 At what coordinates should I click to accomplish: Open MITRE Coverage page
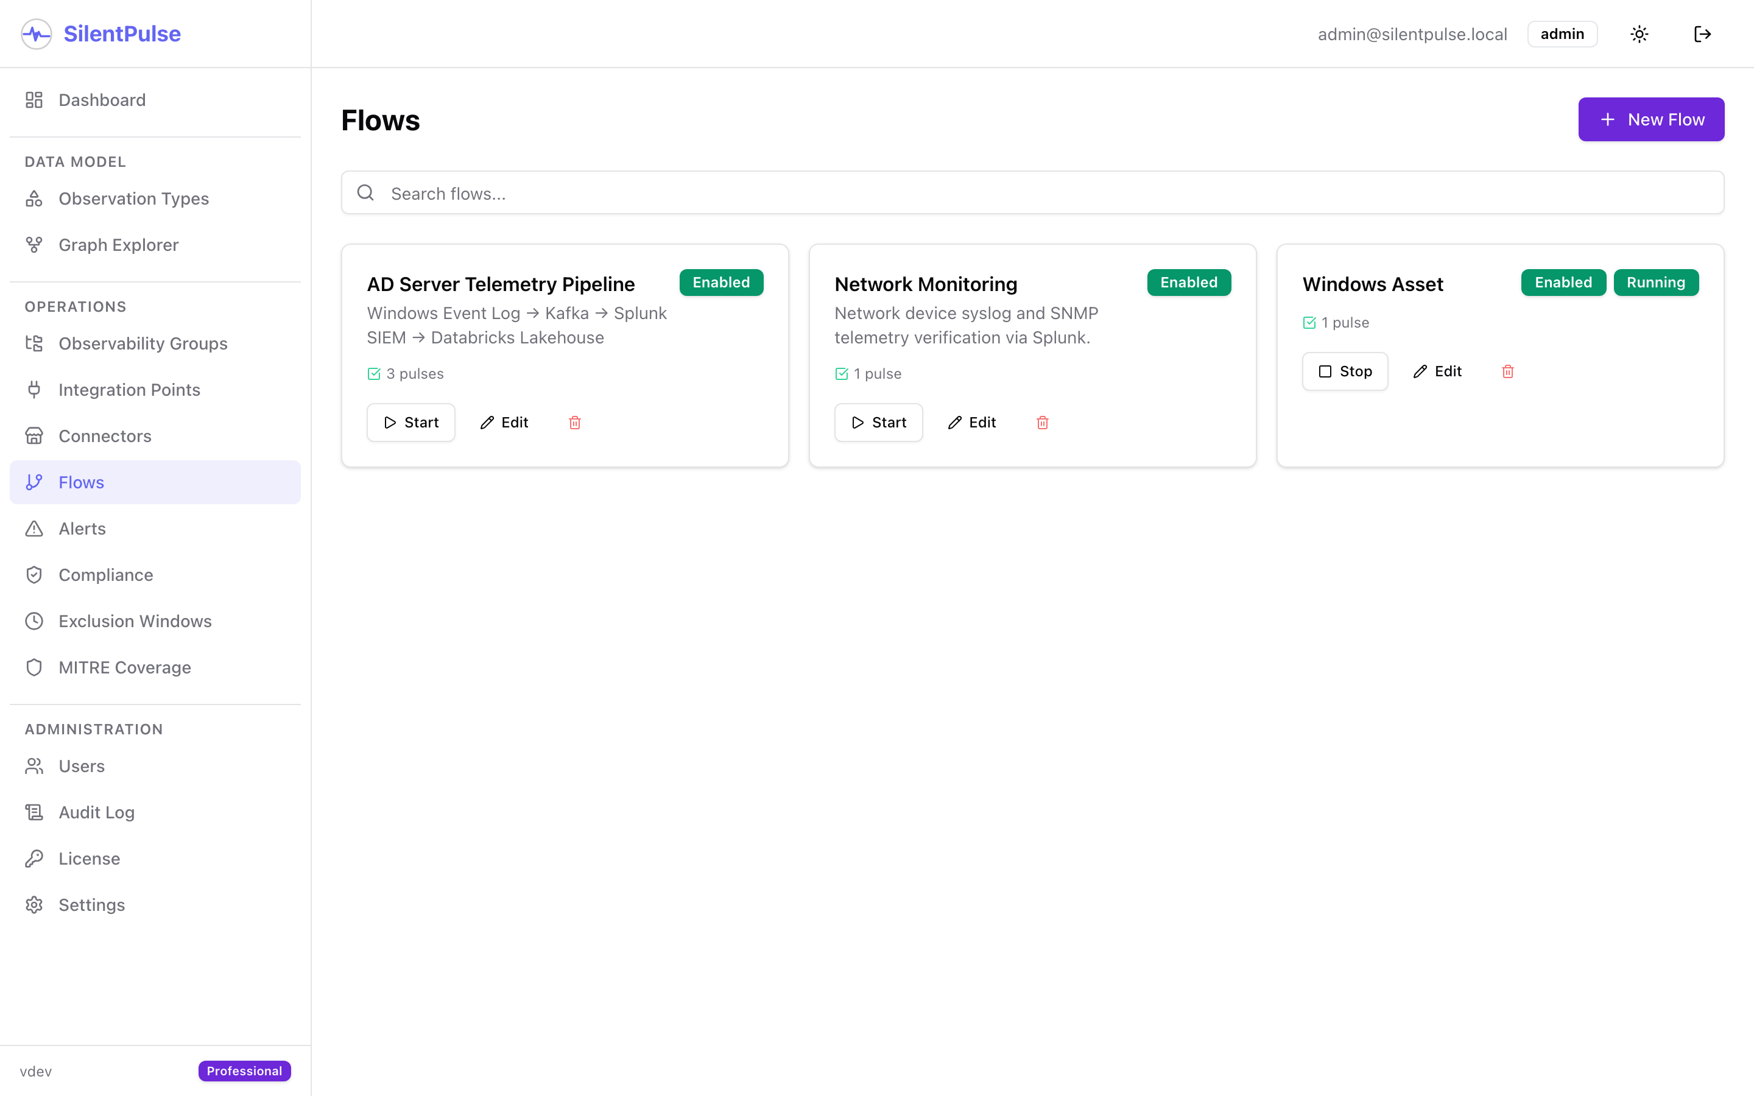(x=155, y=667)
